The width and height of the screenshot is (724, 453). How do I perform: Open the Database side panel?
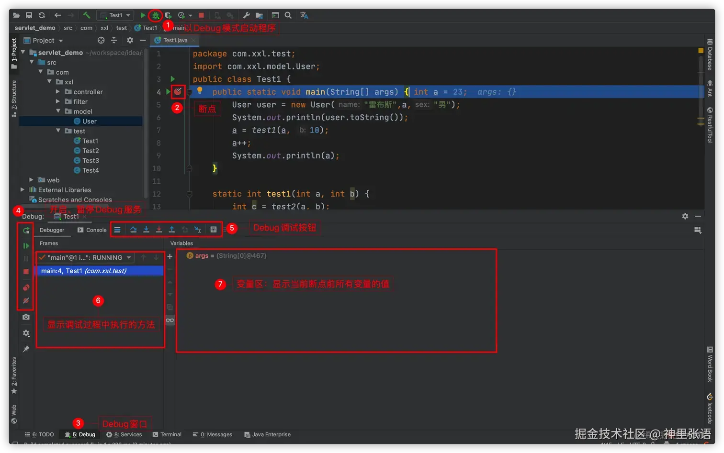click(x=710, y=55)
